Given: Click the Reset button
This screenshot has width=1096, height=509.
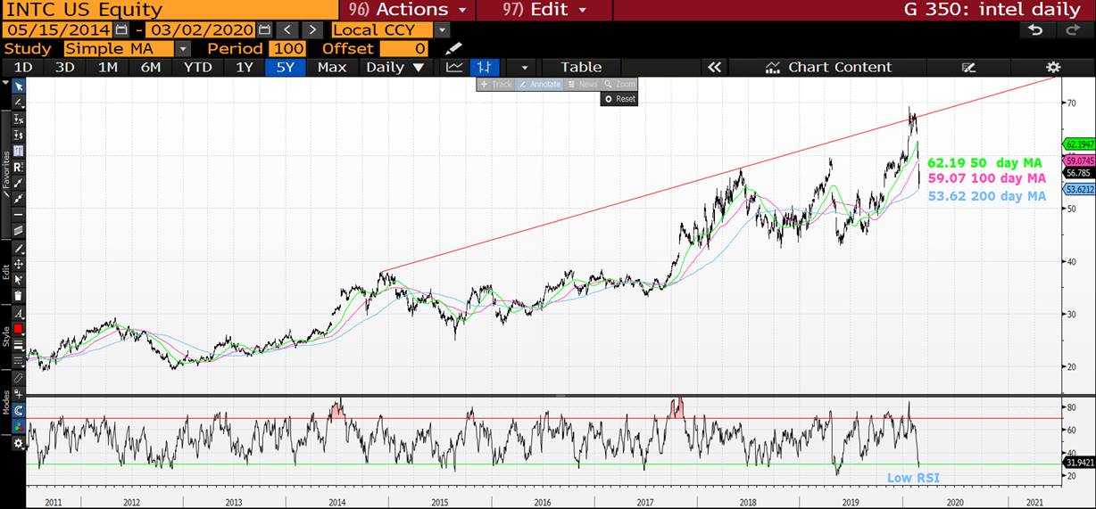Looking at the screenshot, I should (619, 99).
